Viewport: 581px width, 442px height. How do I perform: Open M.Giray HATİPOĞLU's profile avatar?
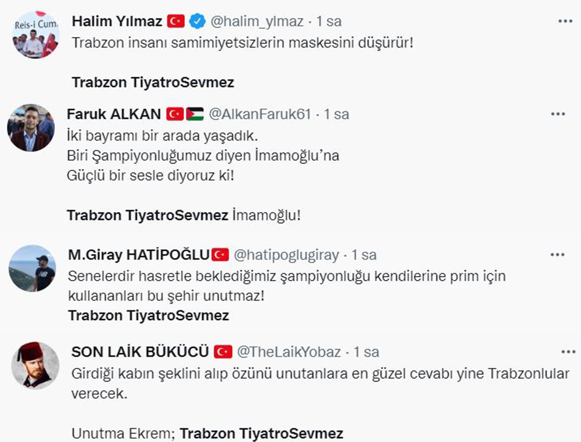pos(32,268)
